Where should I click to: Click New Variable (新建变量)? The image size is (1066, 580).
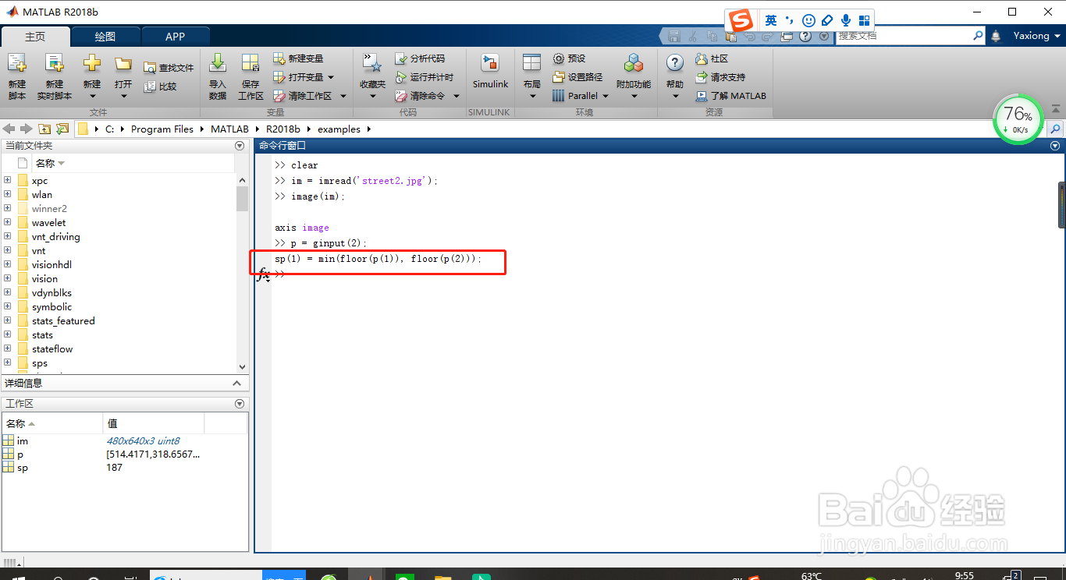pyautogui.click(x=298, y=58)
